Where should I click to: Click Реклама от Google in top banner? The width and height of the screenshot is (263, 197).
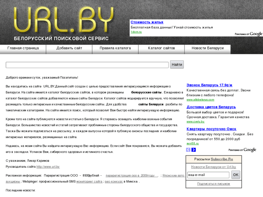tap(249, 34)
